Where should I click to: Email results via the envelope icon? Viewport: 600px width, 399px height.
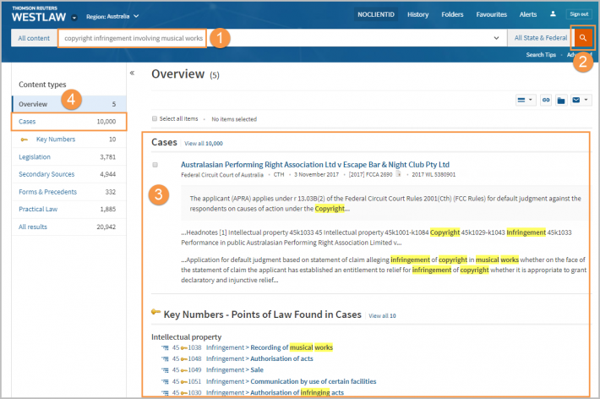(x=575, y=100)
